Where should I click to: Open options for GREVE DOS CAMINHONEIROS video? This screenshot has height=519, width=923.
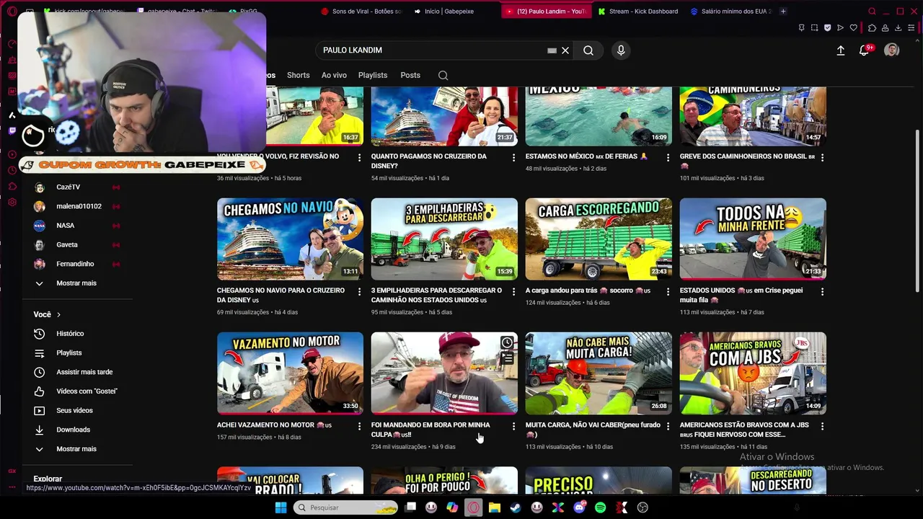[822, 158]
